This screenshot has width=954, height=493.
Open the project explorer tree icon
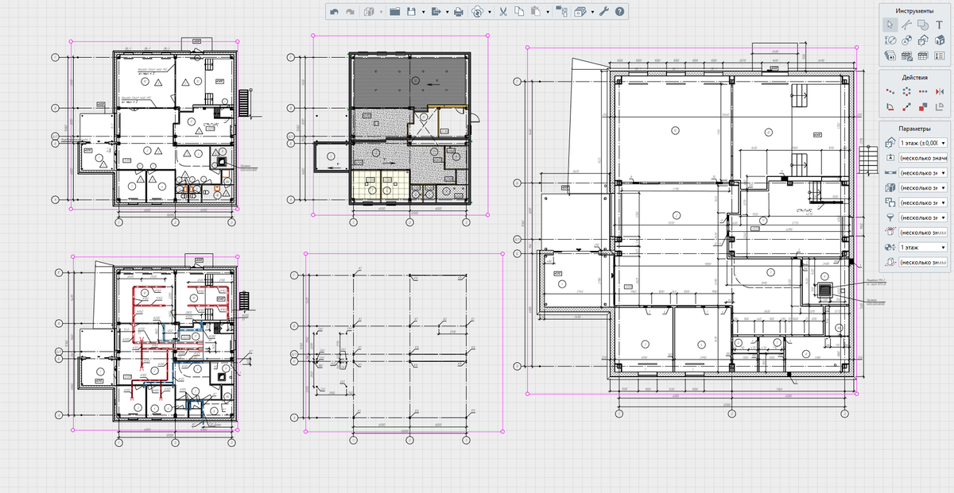click(561, 12)
